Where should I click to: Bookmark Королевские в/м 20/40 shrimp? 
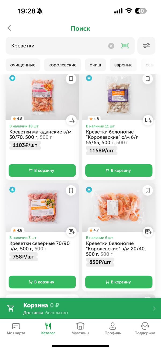pos(148,190)
